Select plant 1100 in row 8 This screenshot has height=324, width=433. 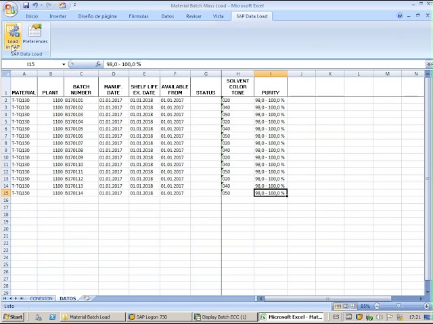(x=51, y=143)
